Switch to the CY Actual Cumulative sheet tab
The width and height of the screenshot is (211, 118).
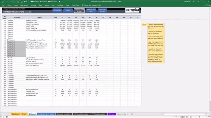(64, 114)
